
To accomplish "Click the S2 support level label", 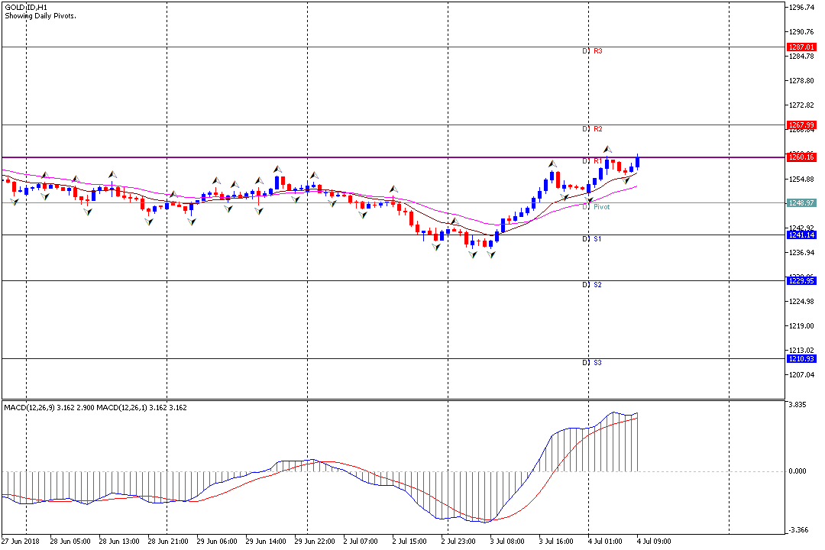I will pos(597,285).
